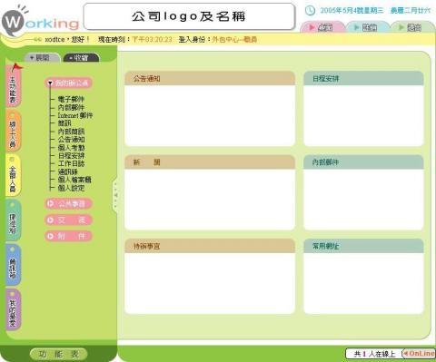436x362 pixels.
Task: Expand the 公共事務 menu group
Action: (68, 203)
